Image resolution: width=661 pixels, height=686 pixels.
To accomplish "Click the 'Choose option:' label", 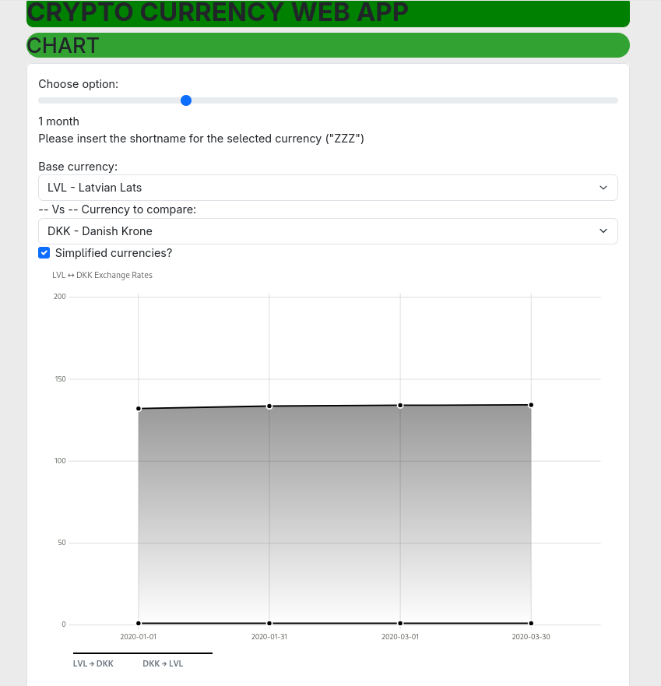I will [x=79, y=84].
